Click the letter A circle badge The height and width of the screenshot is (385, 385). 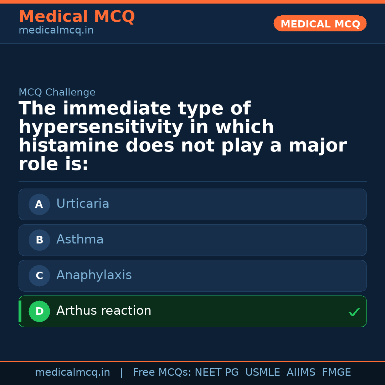click(39, 205)
